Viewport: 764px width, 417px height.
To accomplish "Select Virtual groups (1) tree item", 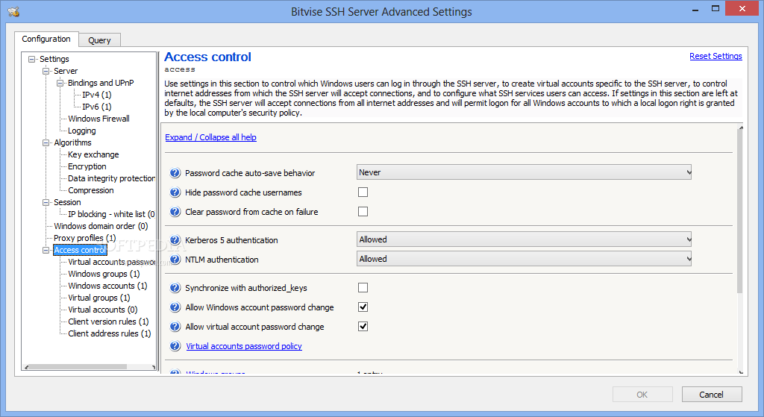I will pyautogui.click(x=99, y=298).
